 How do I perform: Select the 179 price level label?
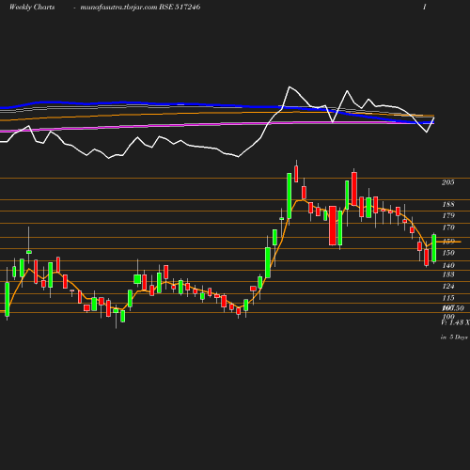(448, 215)
